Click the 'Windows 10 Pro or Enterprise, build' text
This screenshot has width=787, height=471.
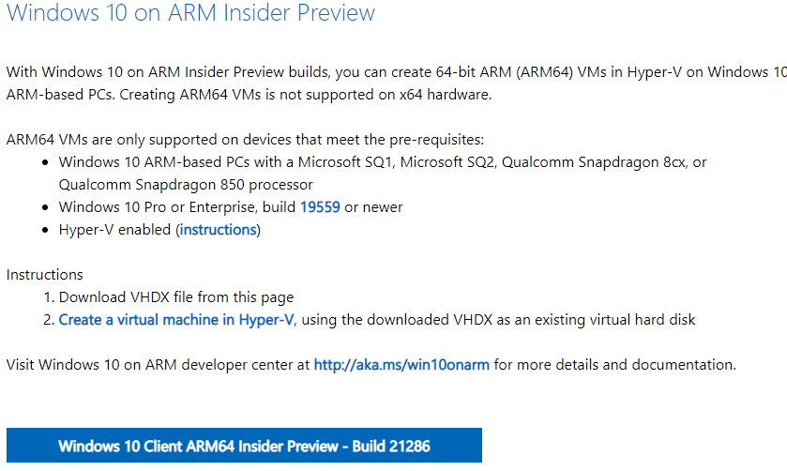click(176, 206)
